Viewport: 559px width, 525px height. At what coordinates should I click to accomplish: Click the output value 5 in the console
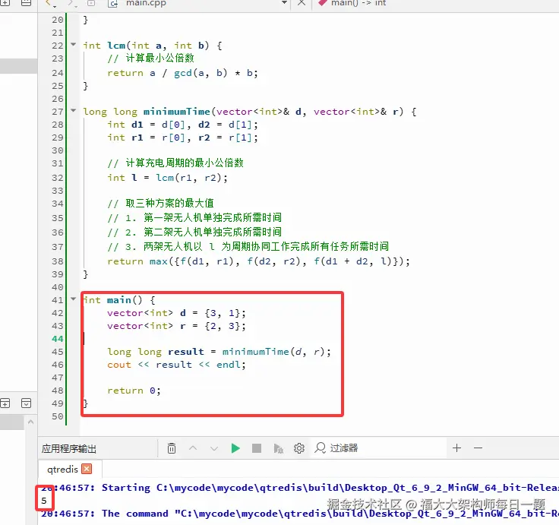(44, 501)
